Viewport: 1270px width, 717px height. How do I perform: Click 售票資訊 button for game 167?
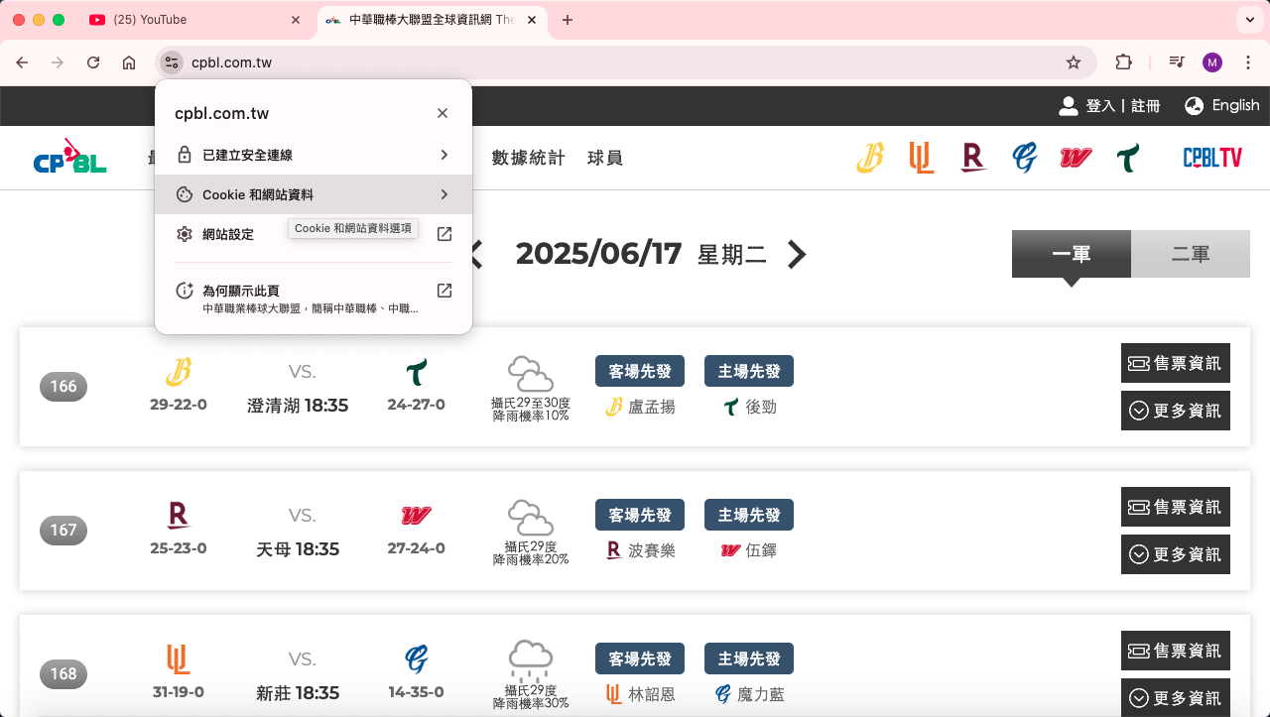[x=1176, y=507]
